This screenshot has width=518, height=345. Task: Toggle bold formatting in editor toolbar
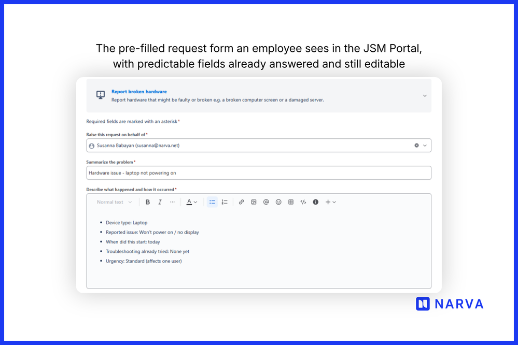click(148, 202)
